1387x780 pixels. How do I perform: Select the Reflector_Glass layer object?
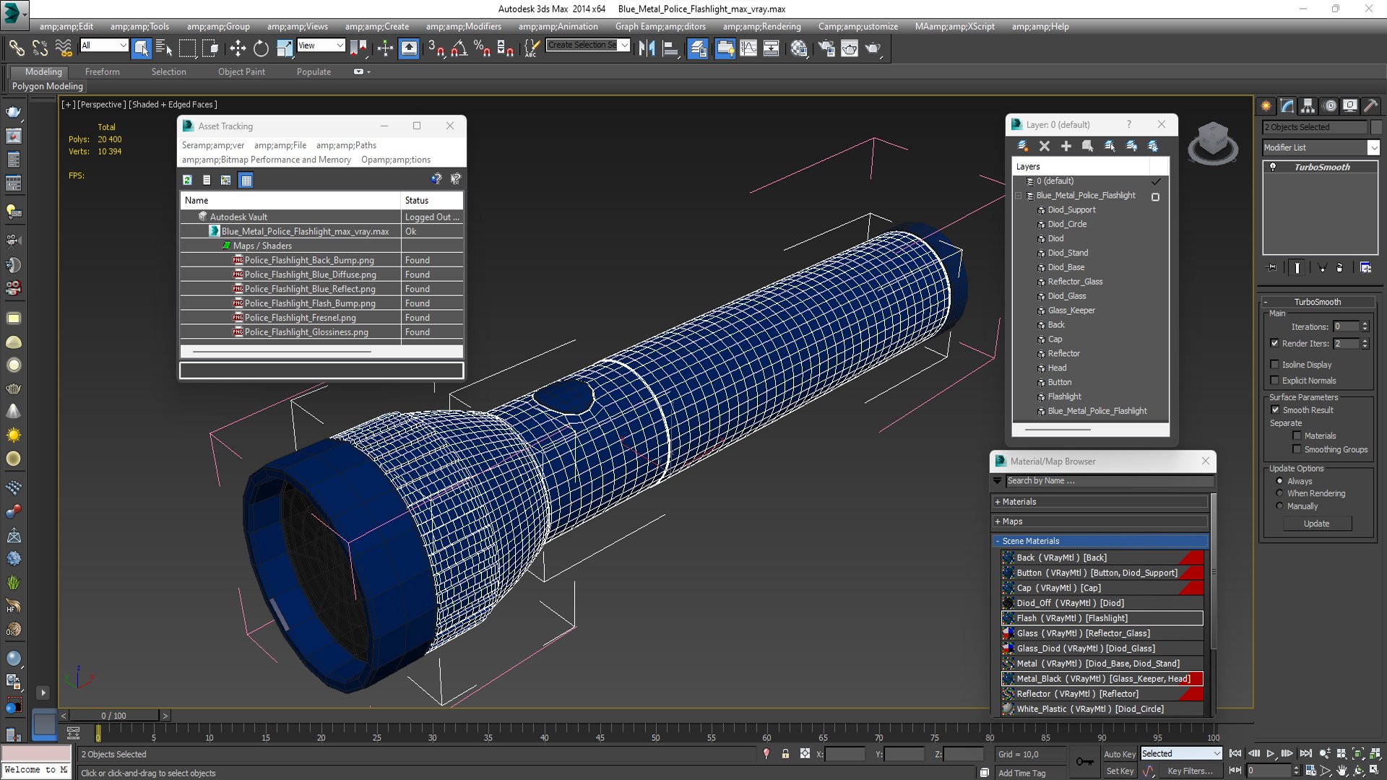(1075, 282)
